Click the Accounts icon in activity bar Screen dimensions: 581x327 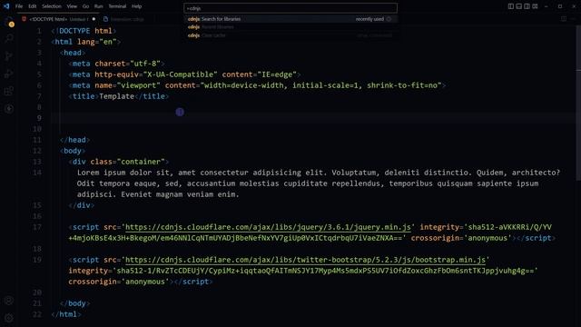(9, 301)
